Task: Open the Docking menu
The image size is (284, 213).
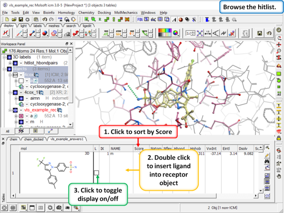Action: 104,13
